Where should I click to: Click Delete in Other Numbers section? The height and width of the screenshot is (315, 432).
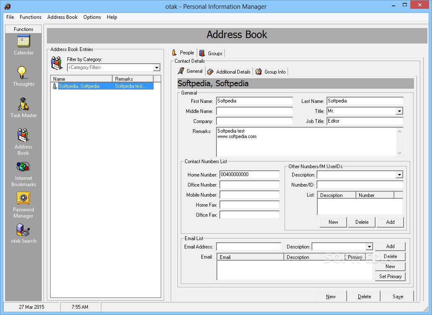[362, 222]
